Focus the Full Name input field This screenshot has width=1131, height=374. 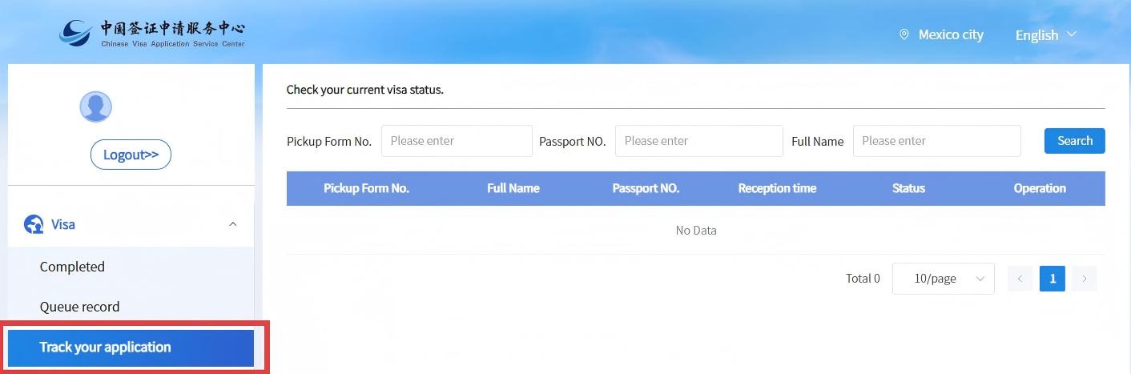(x=936, y=141)
